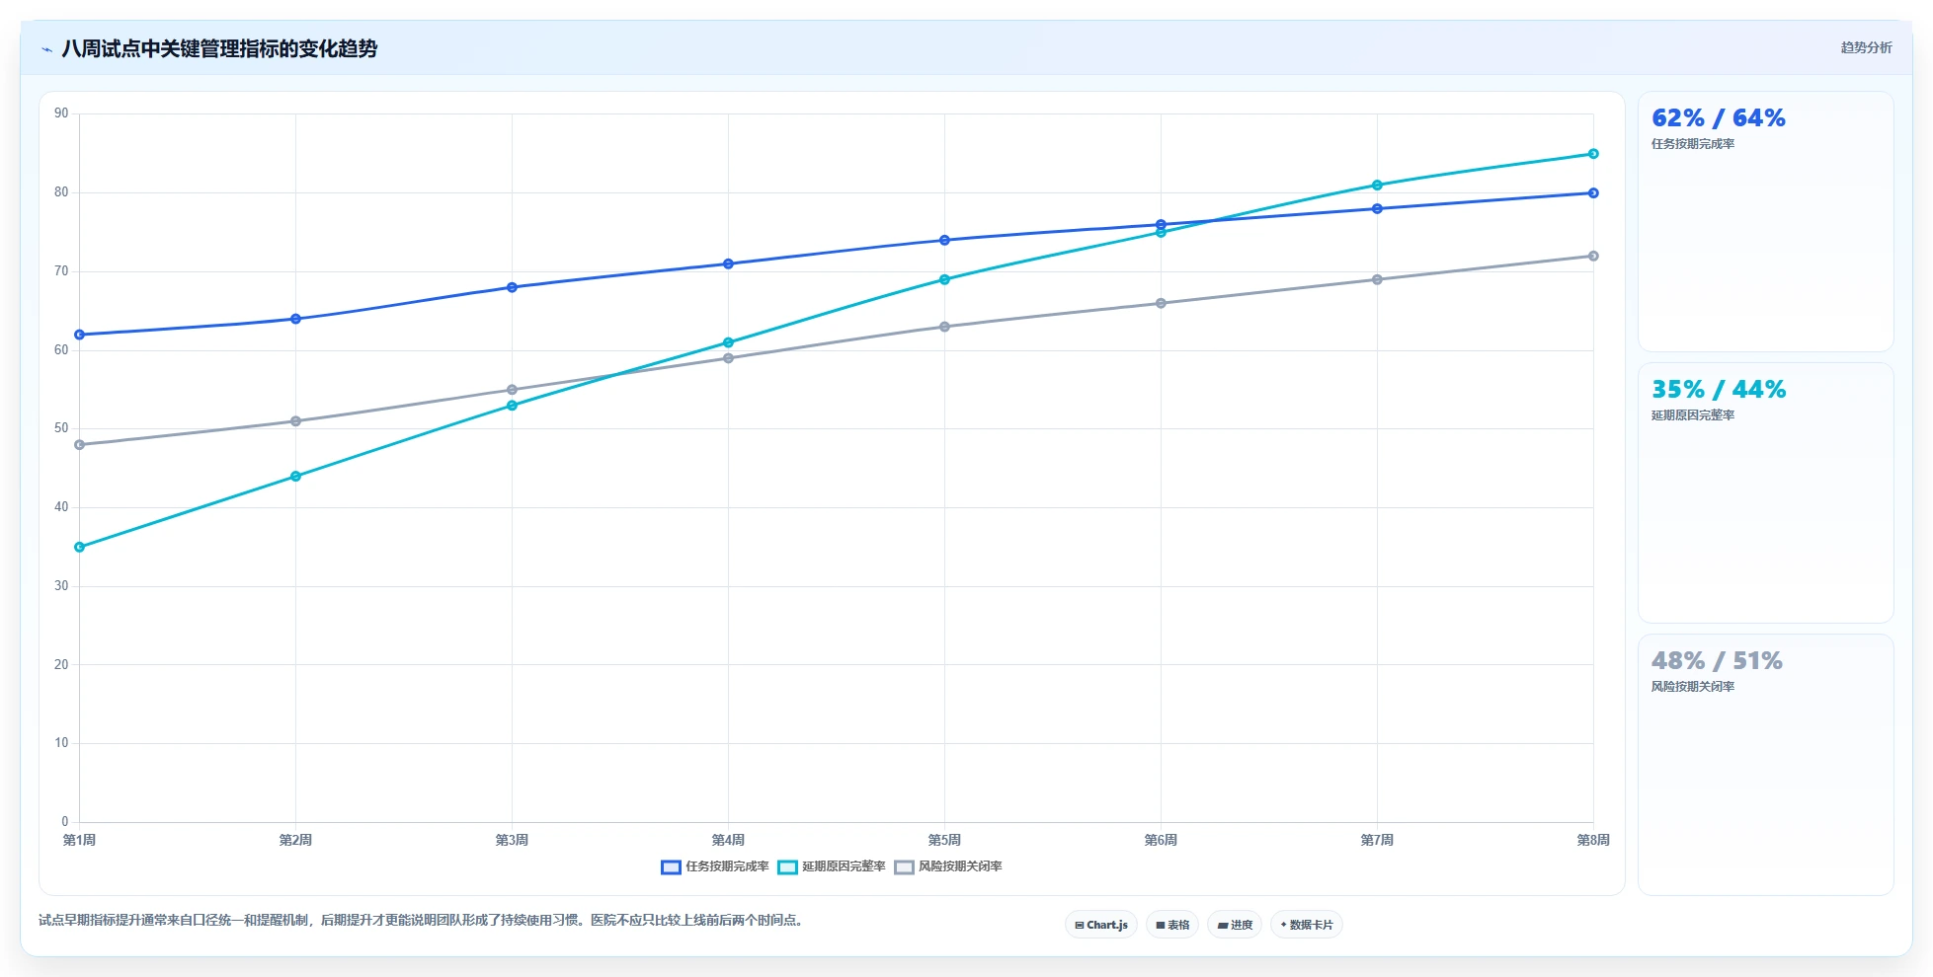1933x977 pixels.
Task: Click the 任务按期完成率 label under 62% / 64%
Action: [x=1693, y=144]
